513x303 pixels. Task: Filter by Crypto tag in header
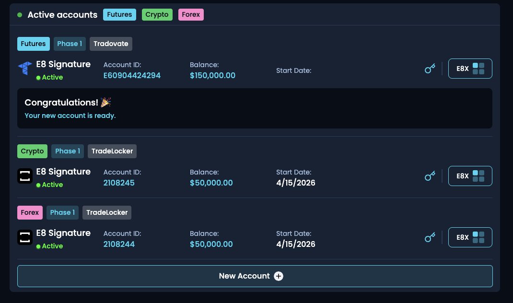tap(157, 15)
